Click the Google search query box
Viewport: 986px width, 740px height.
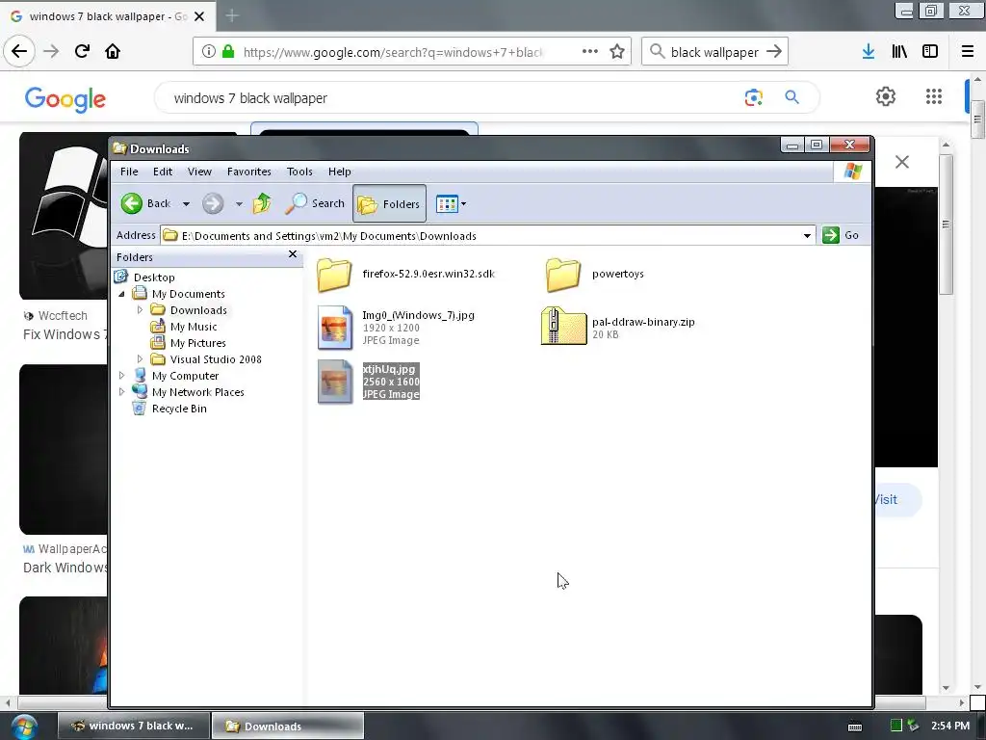pos(453,98)
